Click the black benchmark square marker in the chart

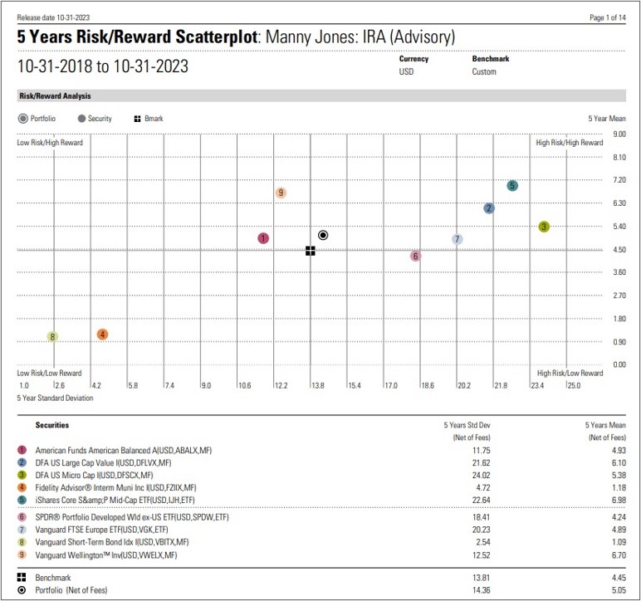(x=311, y=251)
